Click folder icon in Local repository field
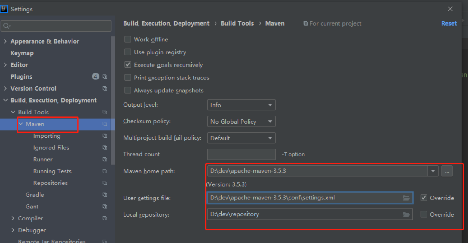Image resolution: width=468 pixels, height=243 pixels. [x=406, y=214]
